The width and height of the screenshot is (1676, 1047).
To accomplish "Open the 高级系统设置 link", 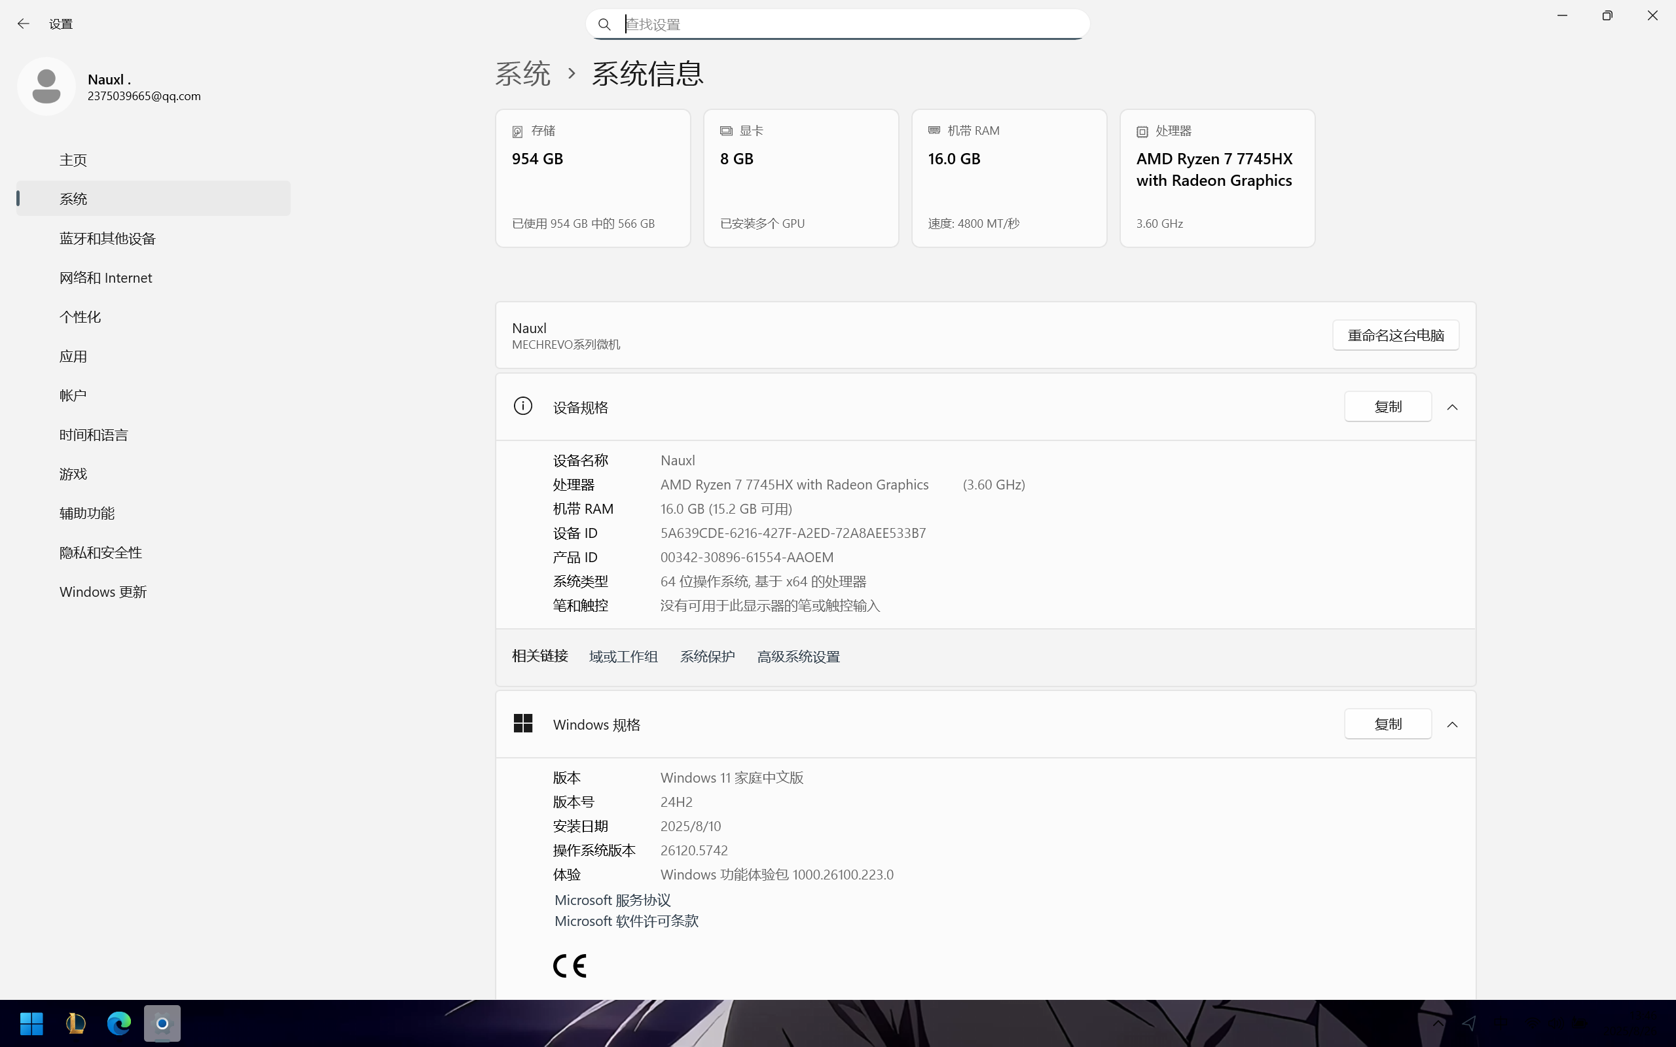I will 798,656.
